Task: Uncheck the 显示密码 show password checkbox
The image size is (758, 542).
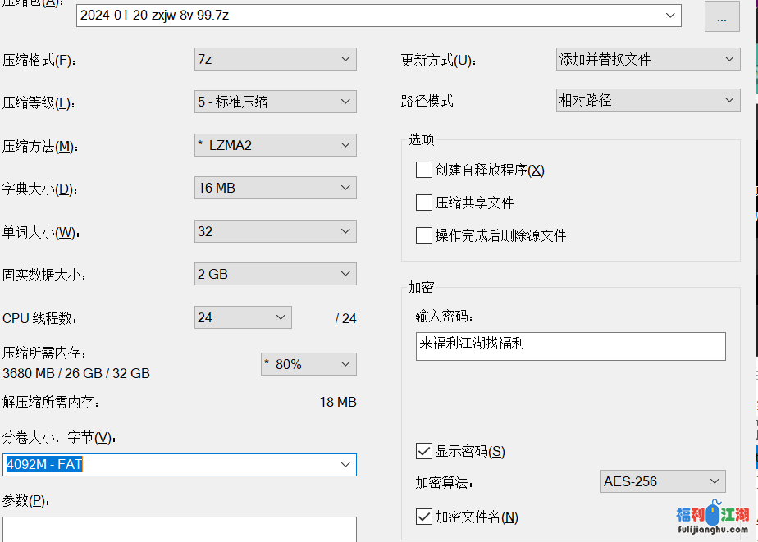Action: pyautogui.click(x=424, y=451)
